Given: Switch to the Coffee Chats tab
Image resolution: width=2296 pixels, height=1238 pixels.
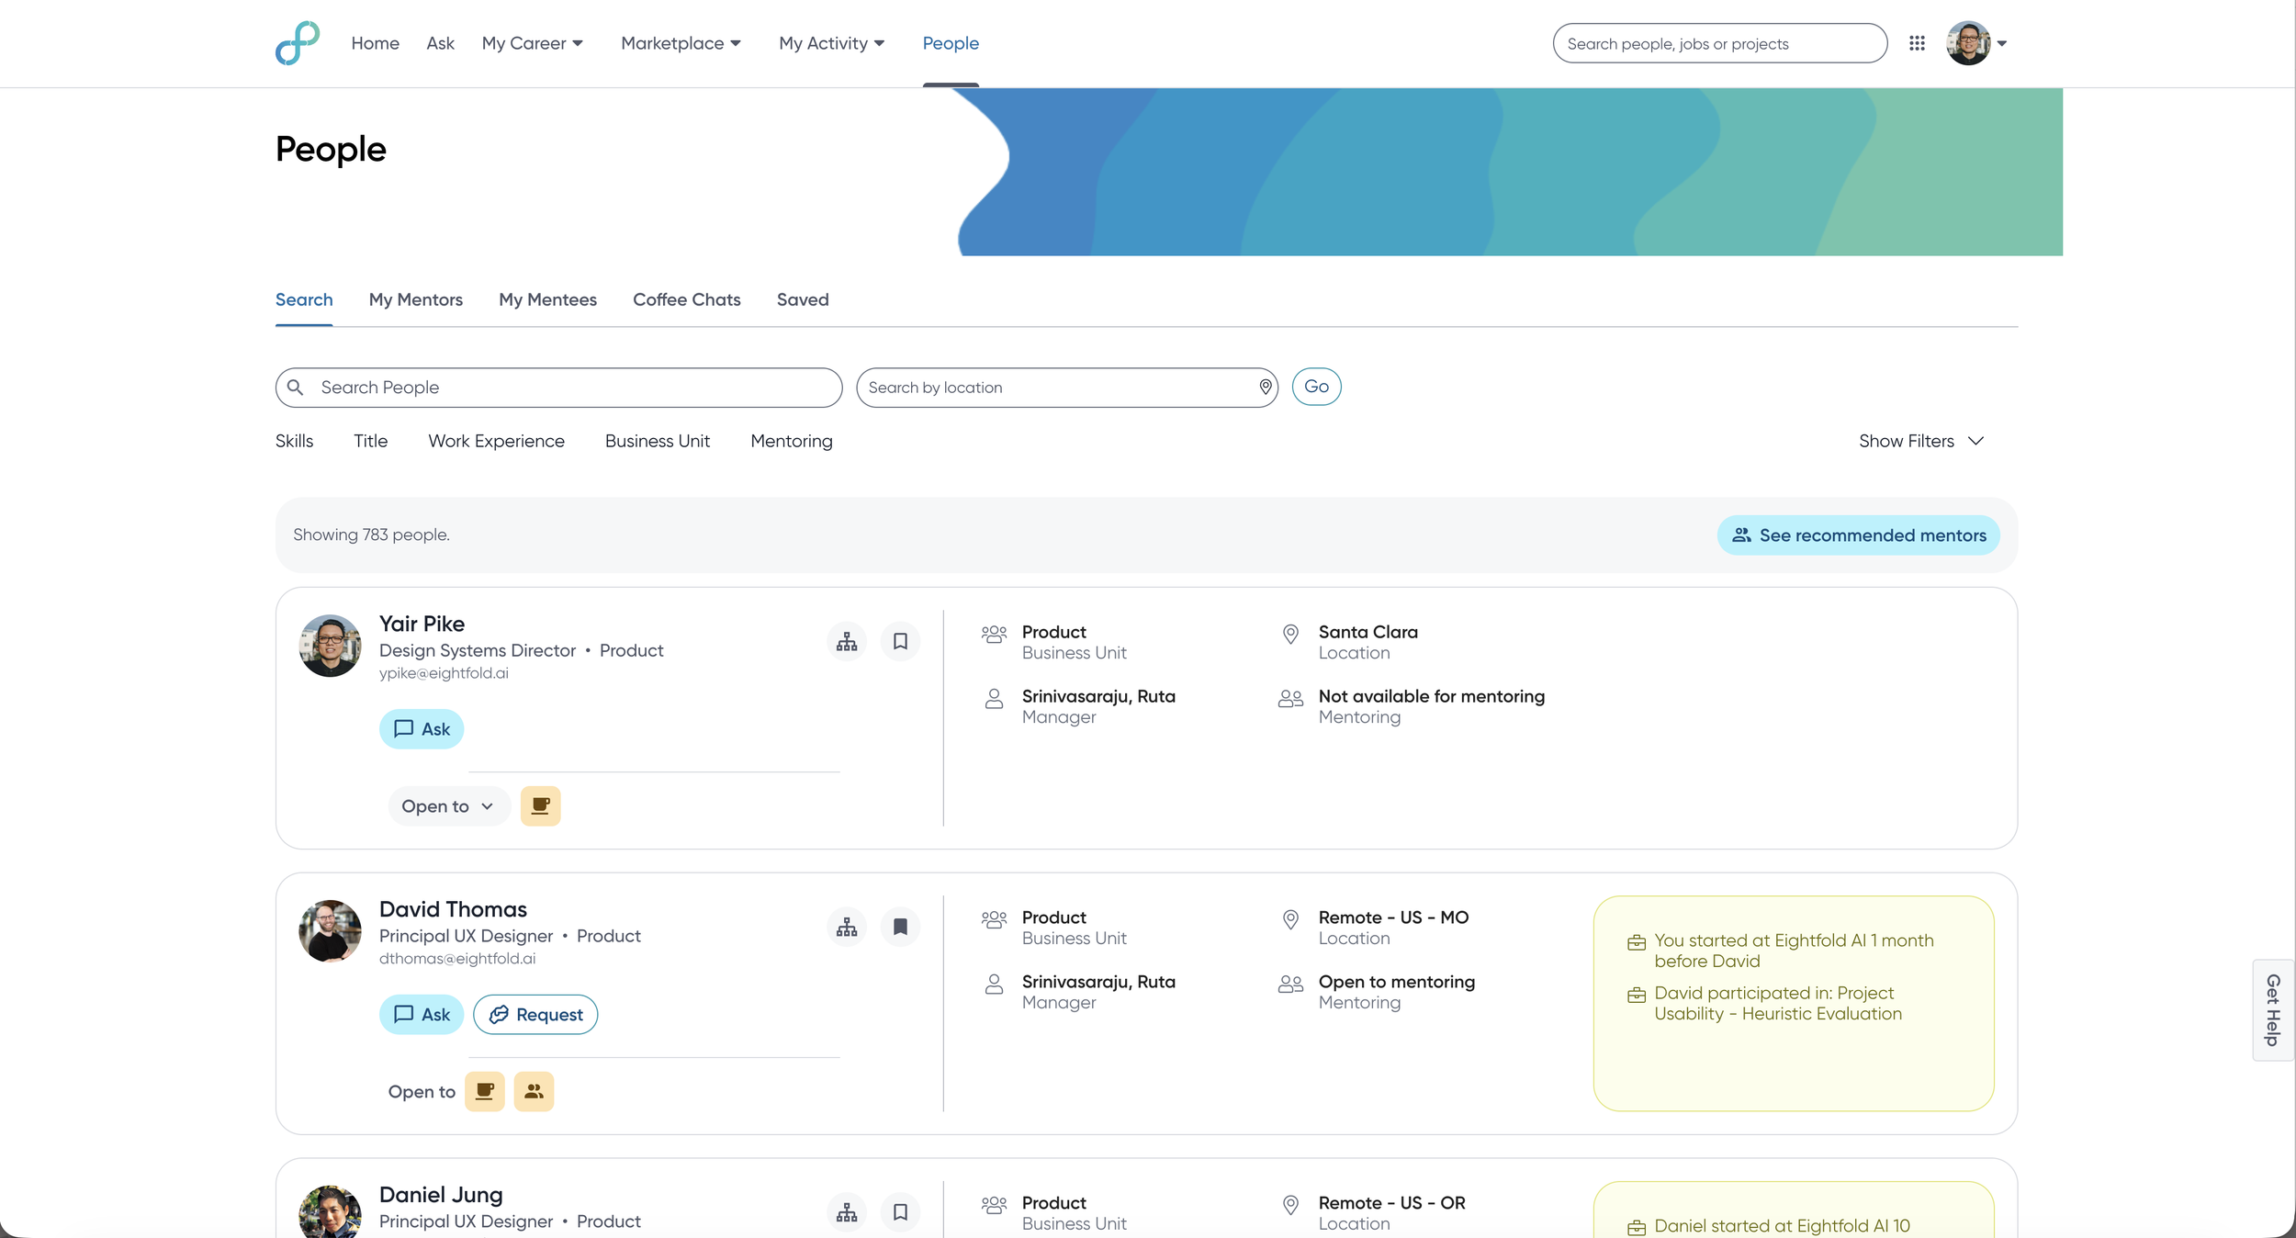Looking at the screenshot, I should [x=686, y=299].
